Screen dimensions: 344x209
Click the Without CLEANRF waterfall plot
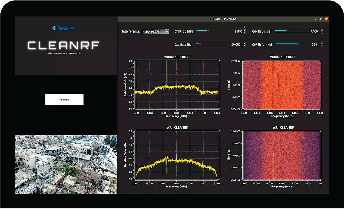coord(282,85)
